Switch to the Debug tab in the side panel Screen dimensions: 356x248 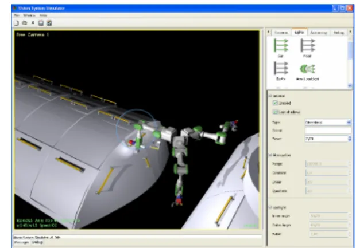click(339, 33)
